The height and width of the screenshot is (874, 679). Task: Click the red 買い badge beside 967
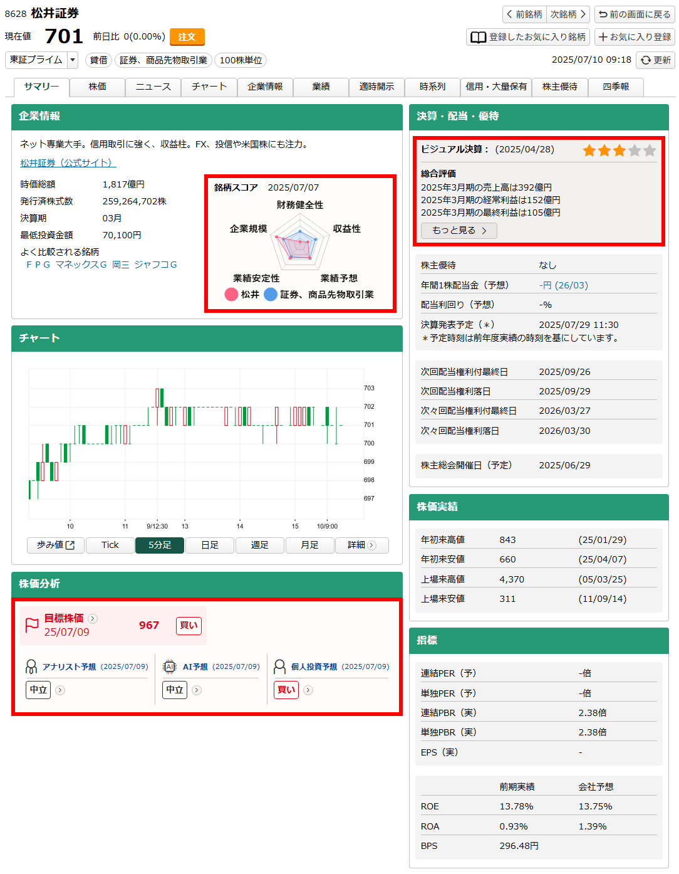[189, 626]
